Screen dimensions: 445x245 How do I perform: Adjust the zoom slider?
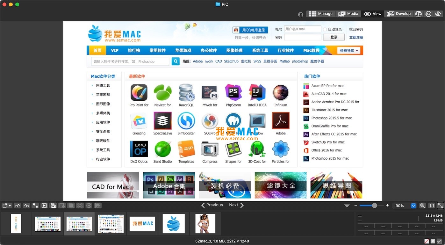pos(372,205)
